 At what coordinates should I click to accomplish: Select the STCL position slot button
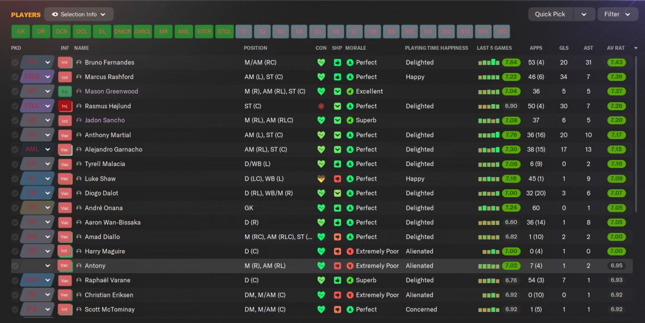[x=224, y=31]
